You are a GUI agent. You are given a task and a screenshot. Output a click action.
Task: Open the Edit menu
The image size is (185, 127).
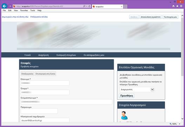tap(10, 11)
